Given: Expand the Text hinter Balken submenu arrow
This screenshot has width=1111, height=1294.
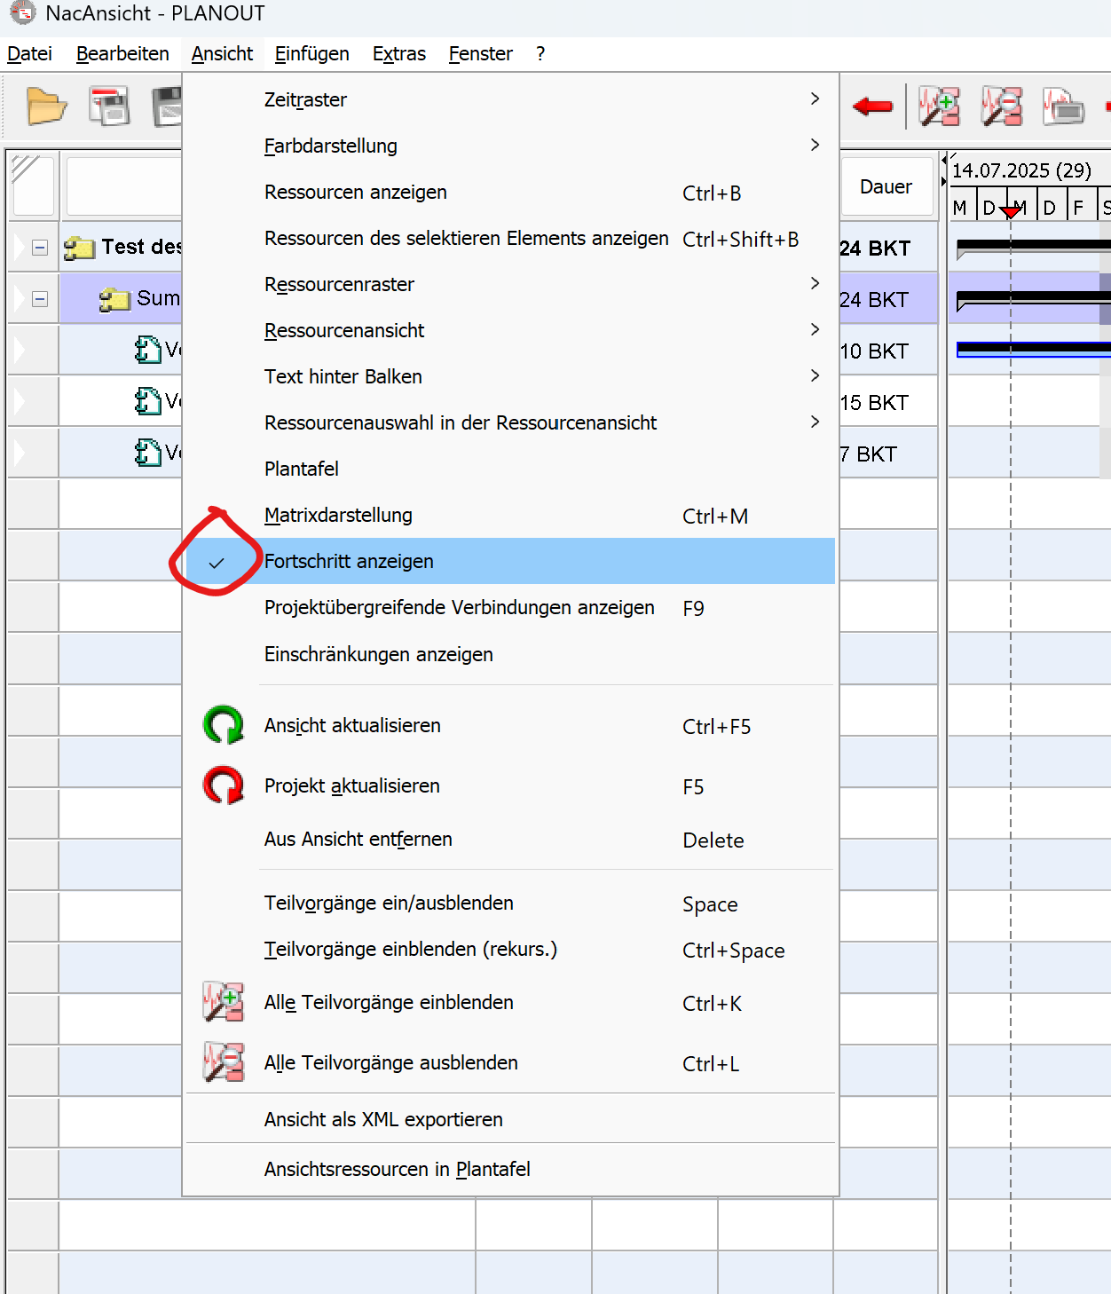Looking at the screenshot, I should (x=815, y=375).
